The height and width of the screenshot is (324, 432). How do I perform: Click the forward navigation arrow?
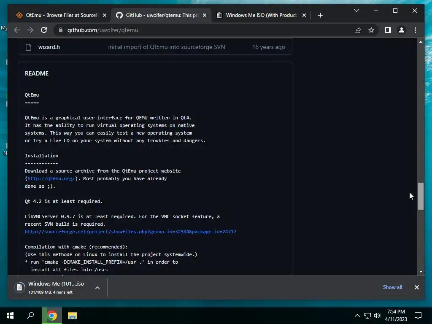point(30,30)
